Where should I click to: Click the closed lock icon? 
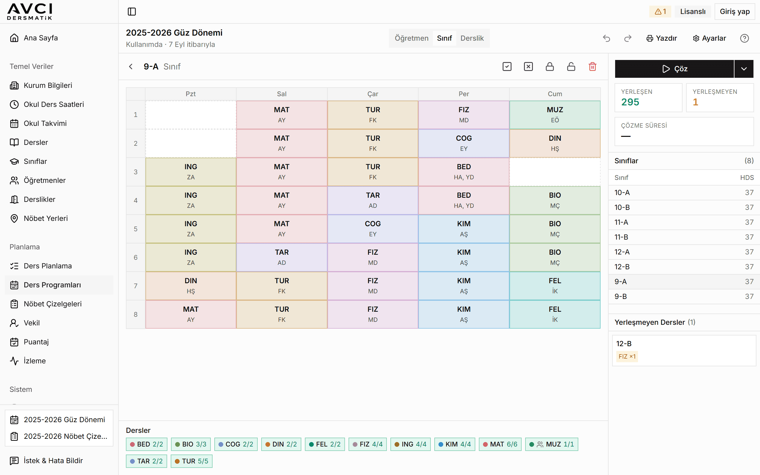click(550, 66)
